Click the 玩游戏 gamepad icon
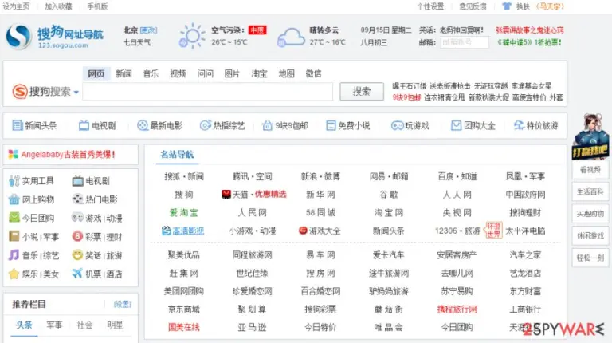Image resolution: width=612 pixels, height=343 pixels. point(398,125)
